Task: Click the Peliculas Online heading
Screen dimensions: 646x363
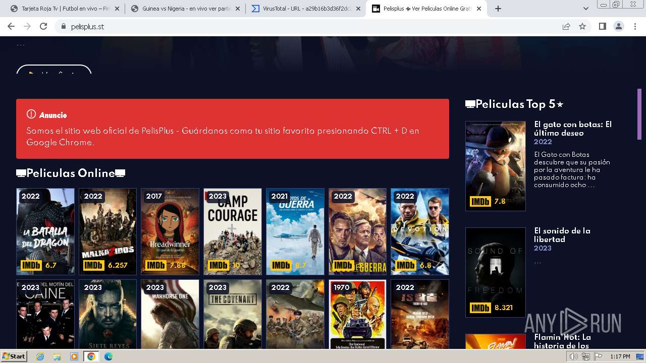Action: [x=71, y=173]
